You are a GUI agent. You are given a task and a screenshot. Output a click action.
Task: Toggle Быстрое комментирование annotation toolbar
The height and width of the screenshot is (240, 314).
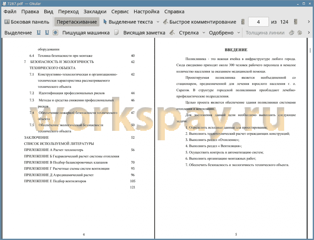[200, 22]
